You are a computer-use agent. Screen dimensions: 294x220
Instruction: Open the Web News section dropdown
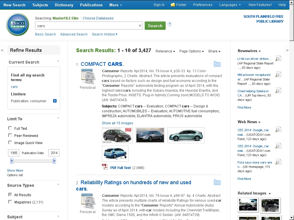pos(249,122)
